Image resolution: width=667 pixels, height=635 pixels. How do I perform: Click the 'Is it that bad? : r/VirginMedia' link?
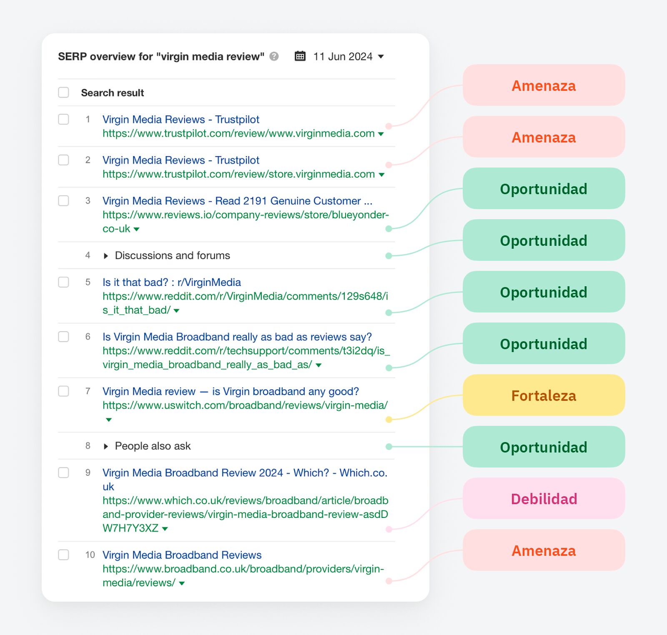click(x=172, y=282)
